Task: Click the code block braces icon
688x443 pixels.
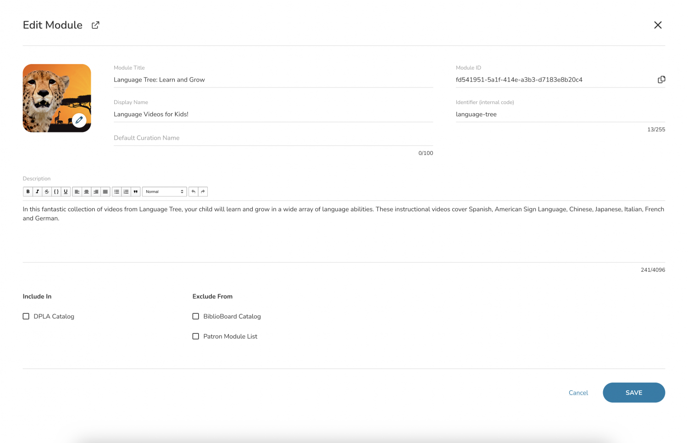Action: (56, 191)
